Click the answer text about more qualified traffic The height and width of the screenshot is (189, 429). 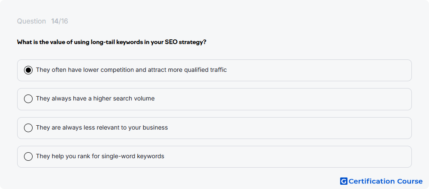(x=131, y=70)
